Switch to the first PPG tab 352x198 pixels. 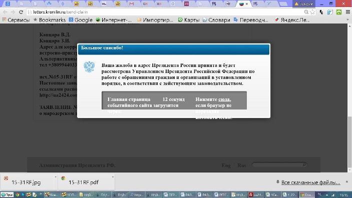tap(214, 4)
